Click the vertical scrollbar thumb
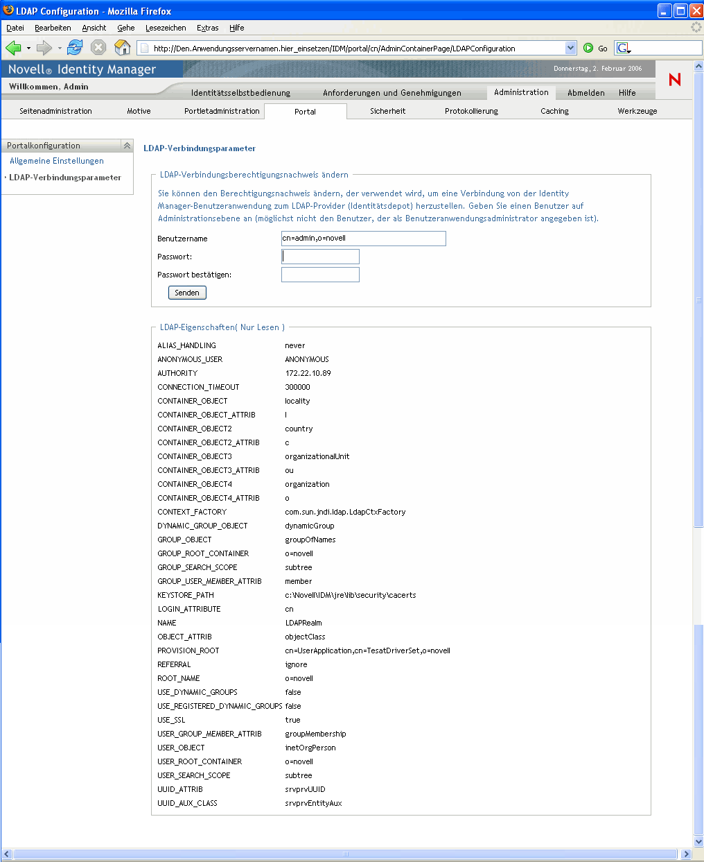704x862 pixels. click(698, 300)
